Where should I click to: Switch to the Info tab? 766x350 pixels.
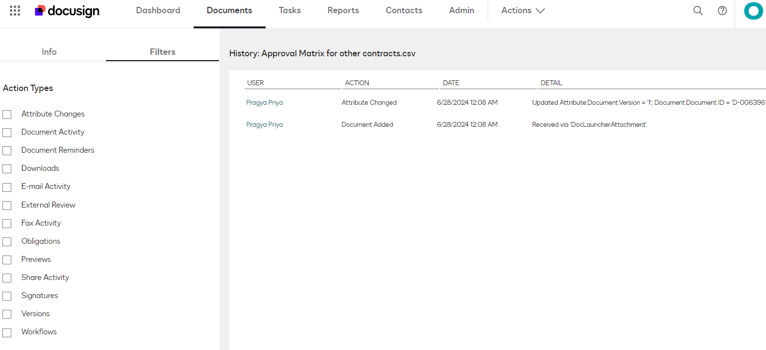[x=49, y=51]
